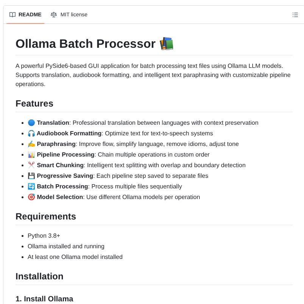The width and height of the screenshot is (304, 304).
Task: Click the globe emoji beside Translation
Action: click(x=31, y=122)
